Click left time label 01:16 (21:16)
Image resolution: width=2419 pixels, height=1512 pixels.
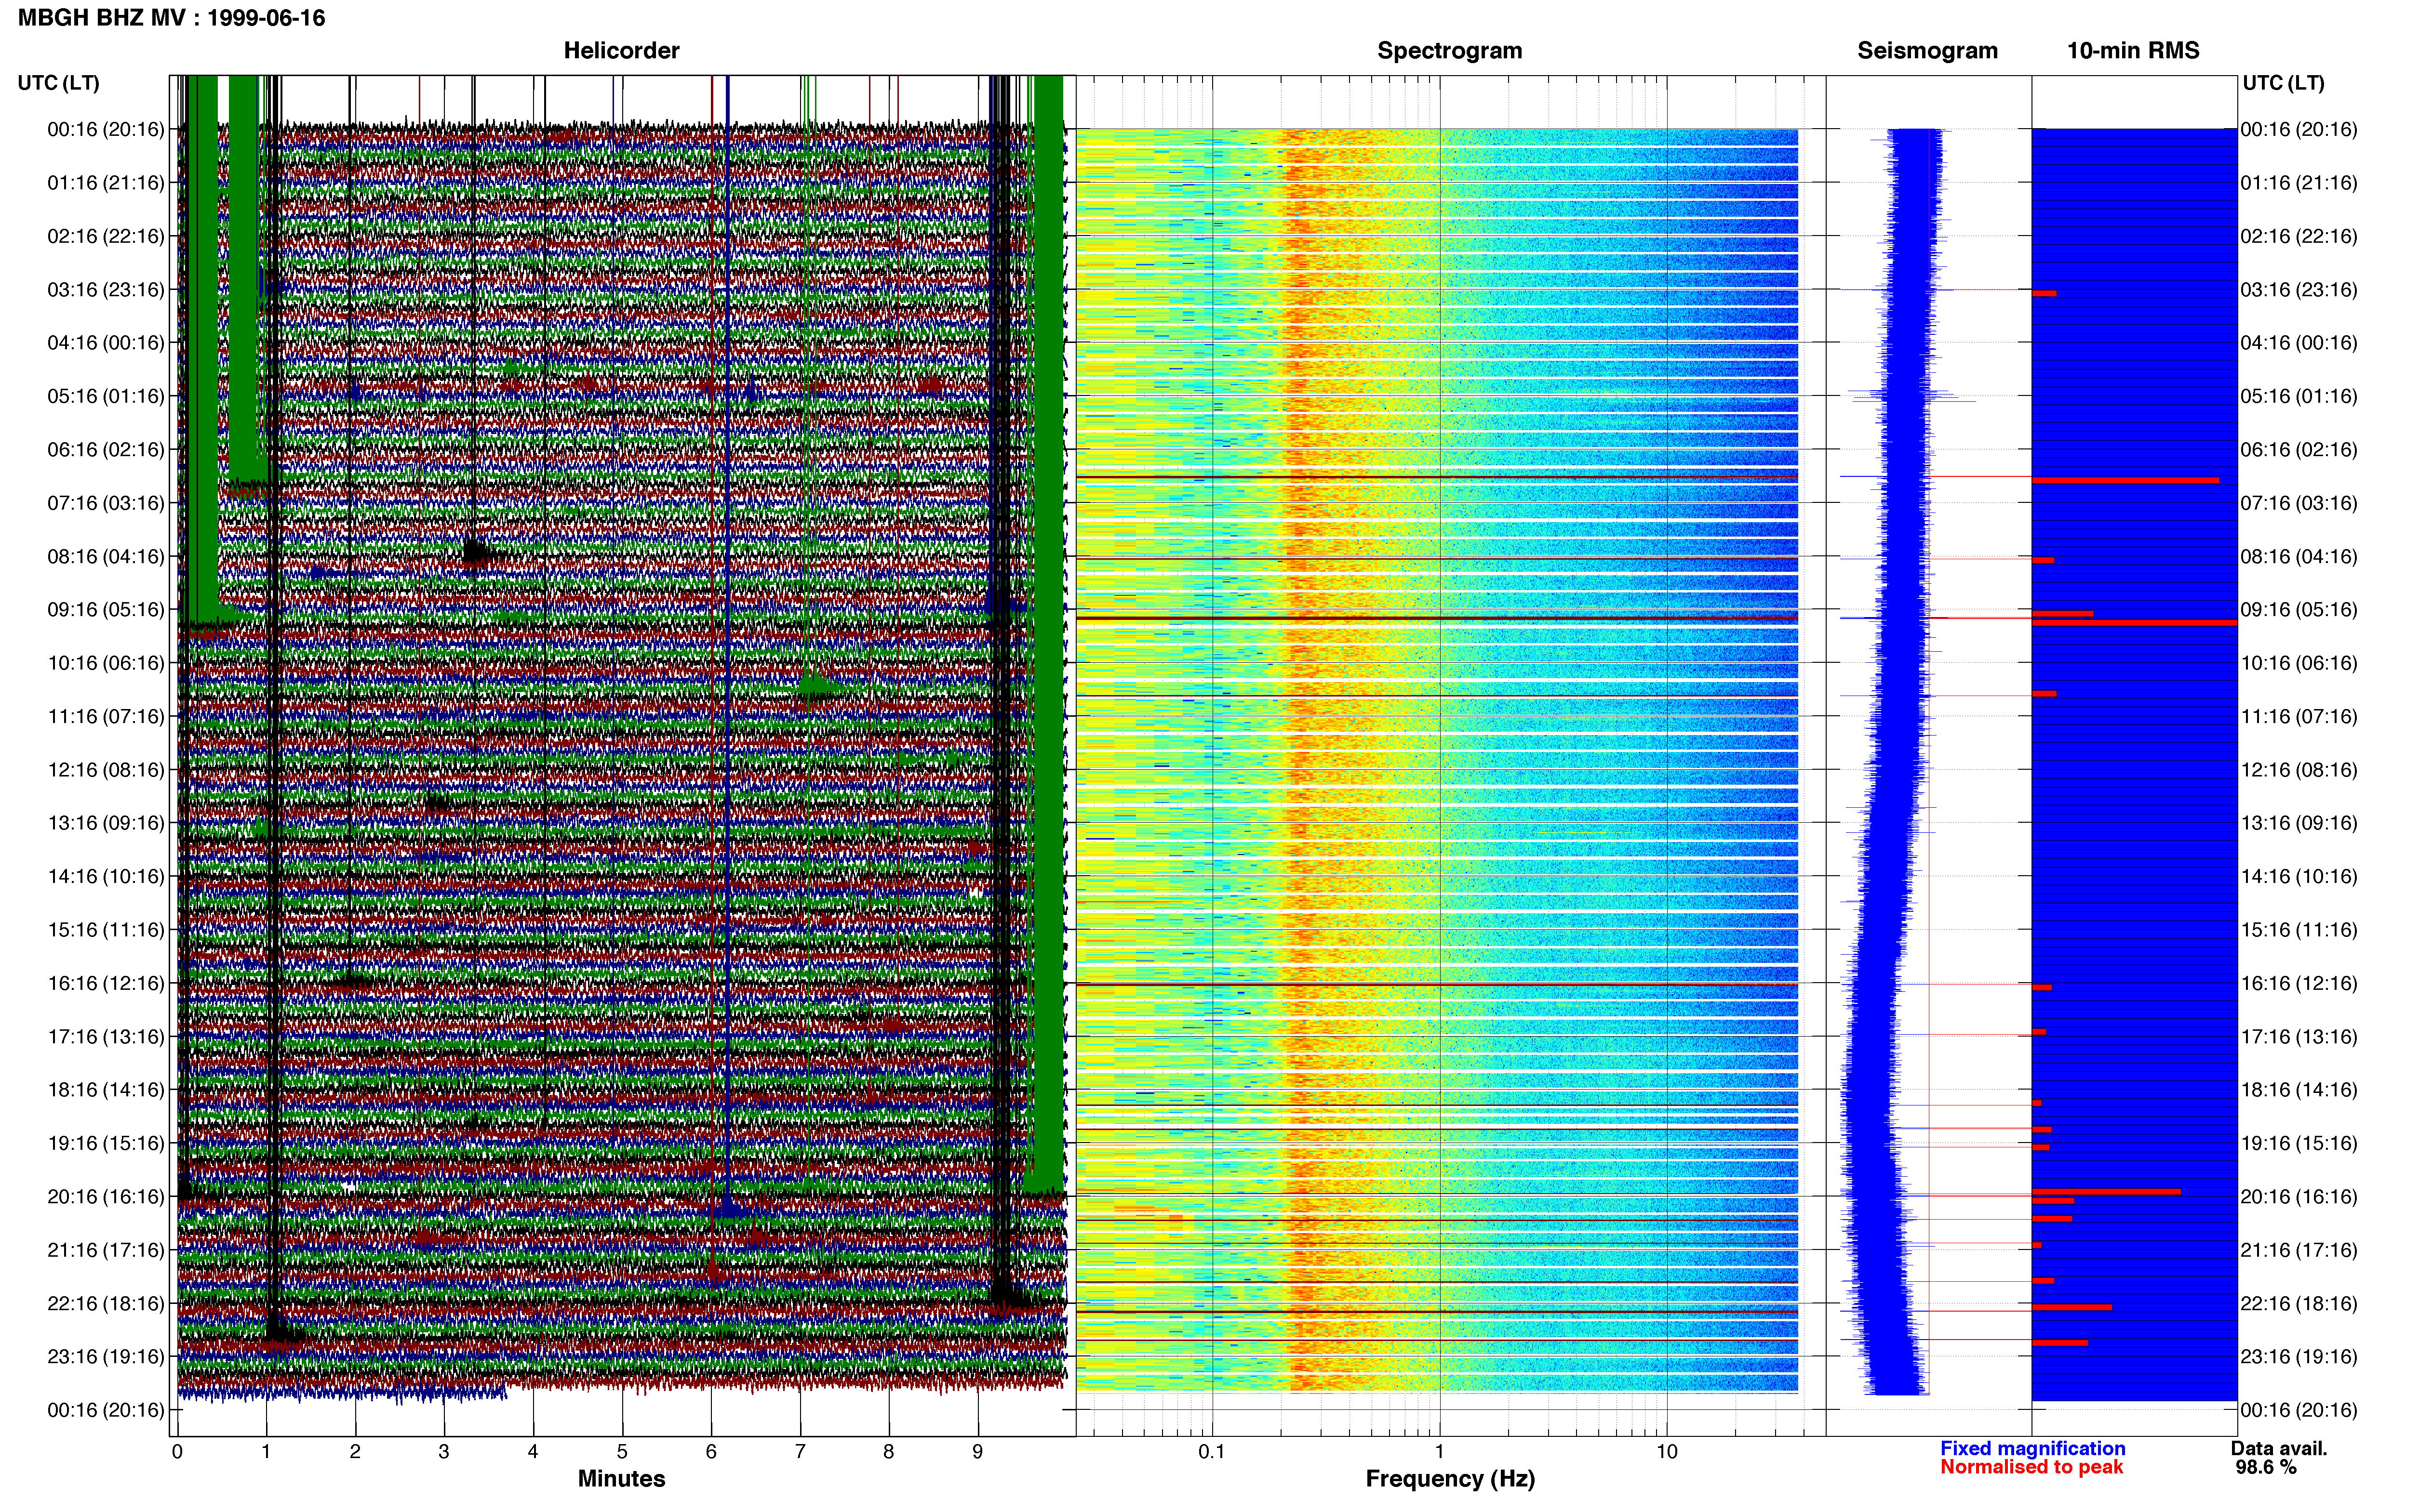106,183
